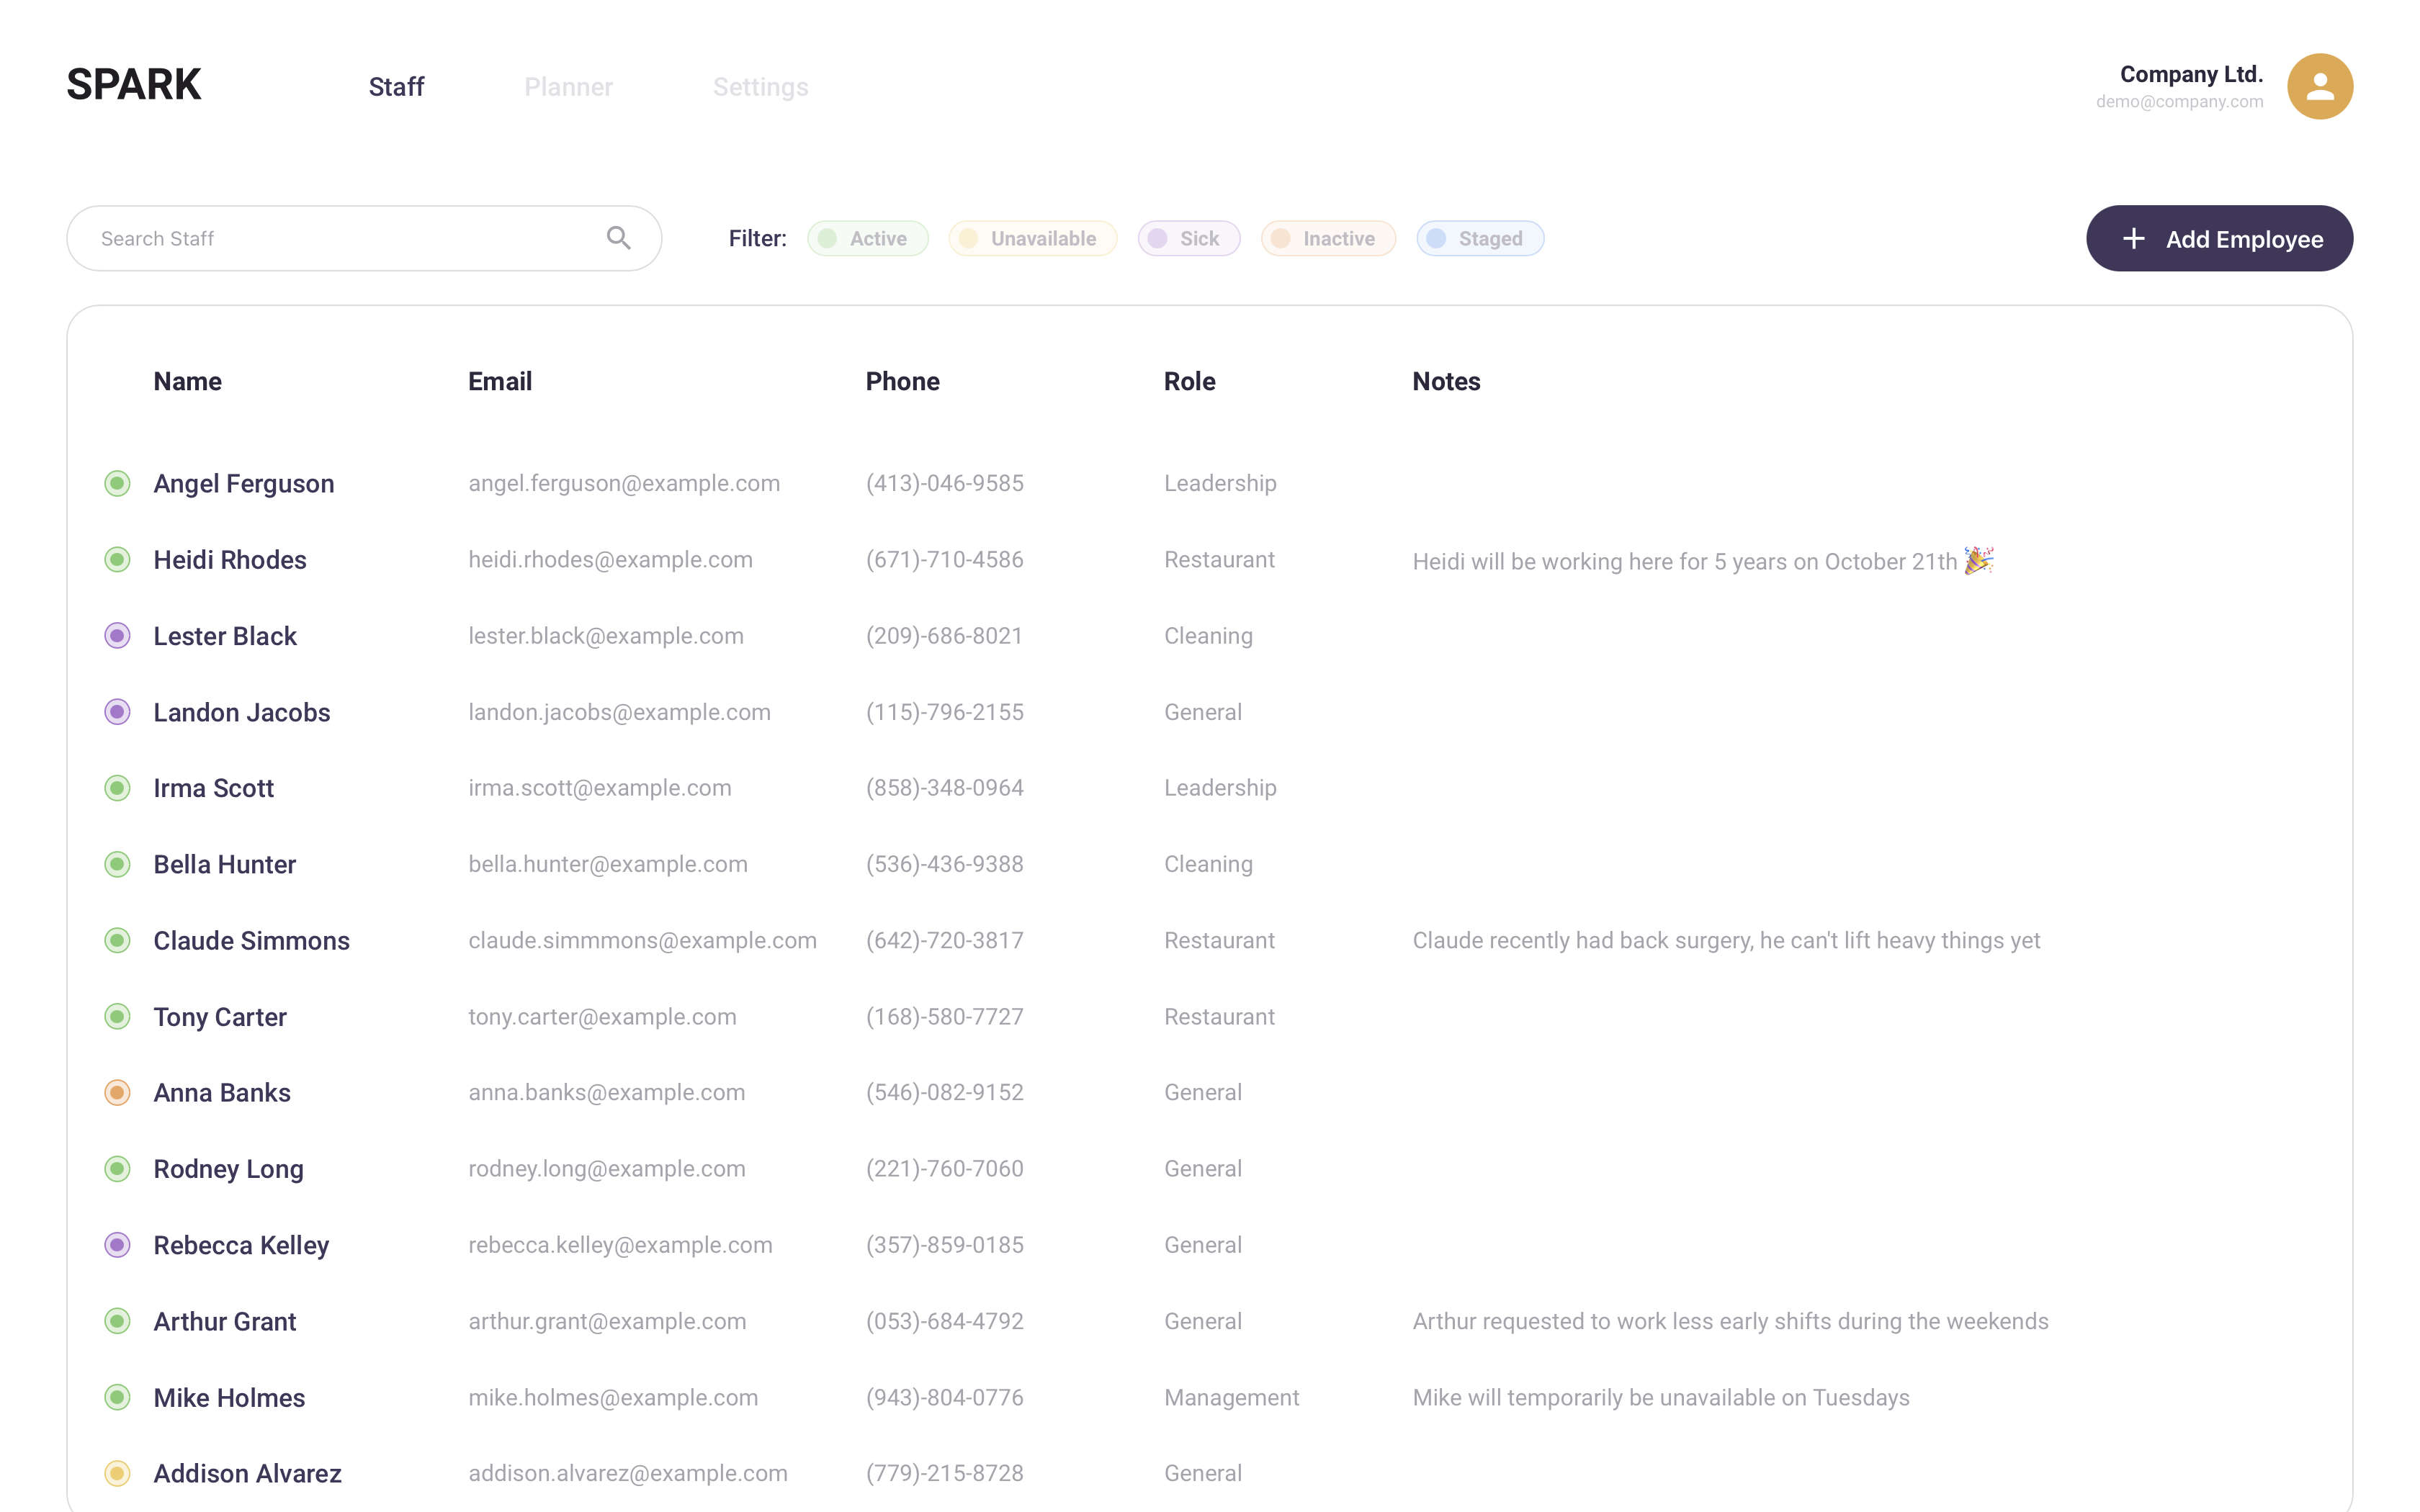Click the SPARK logo
Viewport: 2420px width, 1512px height.
point(134,85)
